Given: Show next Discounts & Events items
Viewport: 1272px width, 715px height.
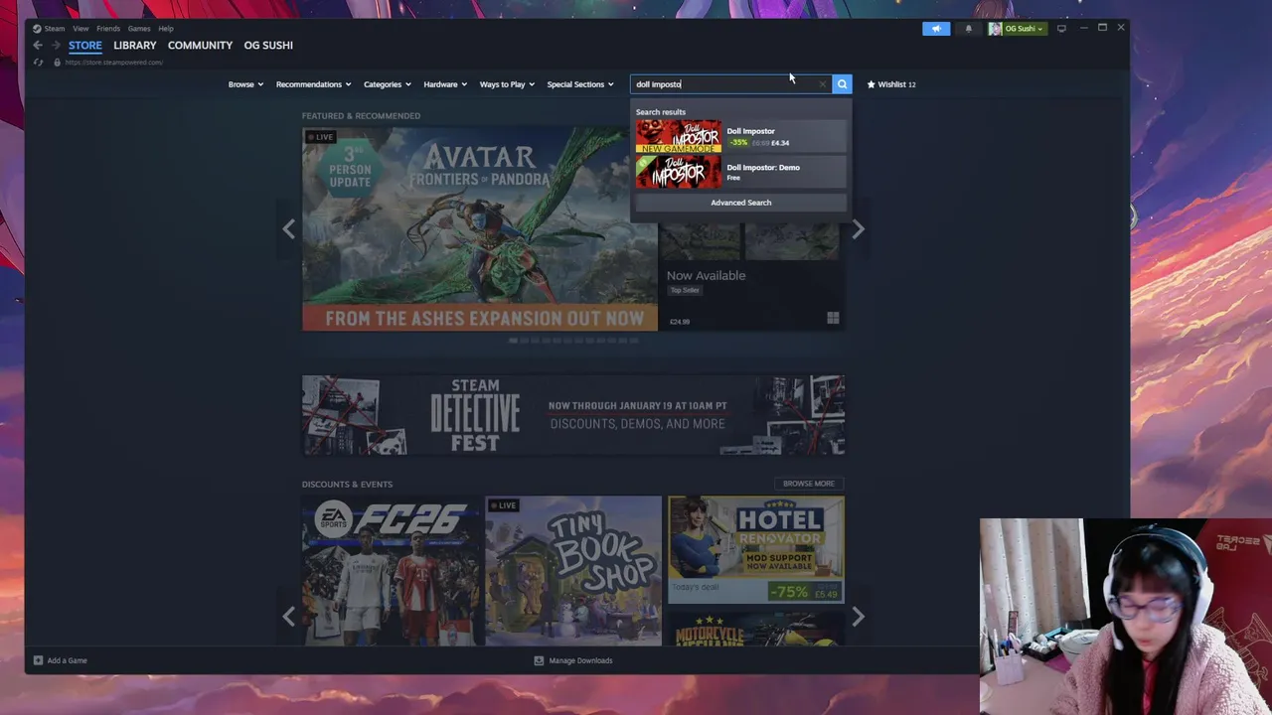Looking at the screenshot, I should [858, 617].
